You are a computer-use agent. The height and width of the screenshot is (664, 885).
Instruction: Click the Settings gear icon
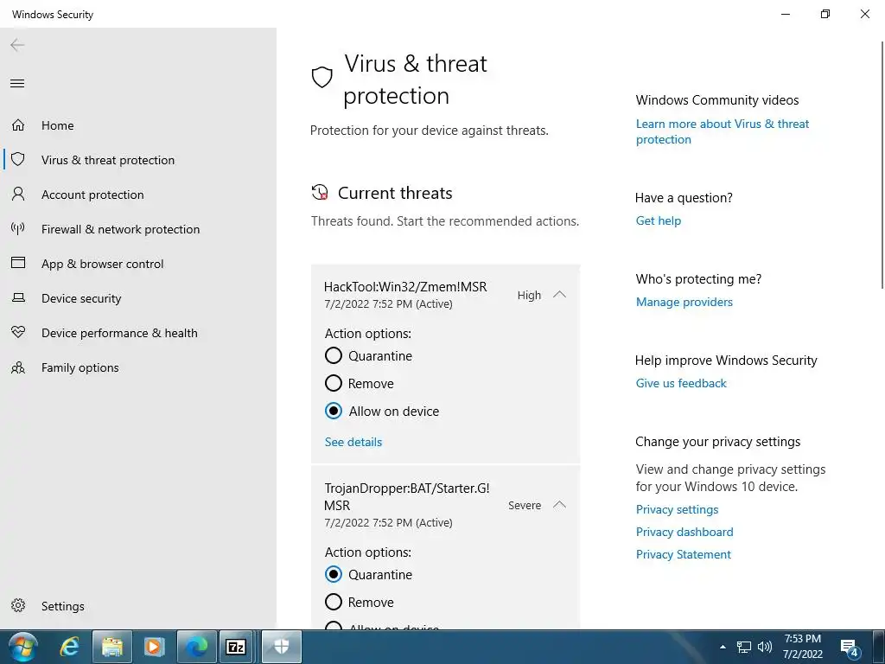pyautogui.click(x=18, y=605)
